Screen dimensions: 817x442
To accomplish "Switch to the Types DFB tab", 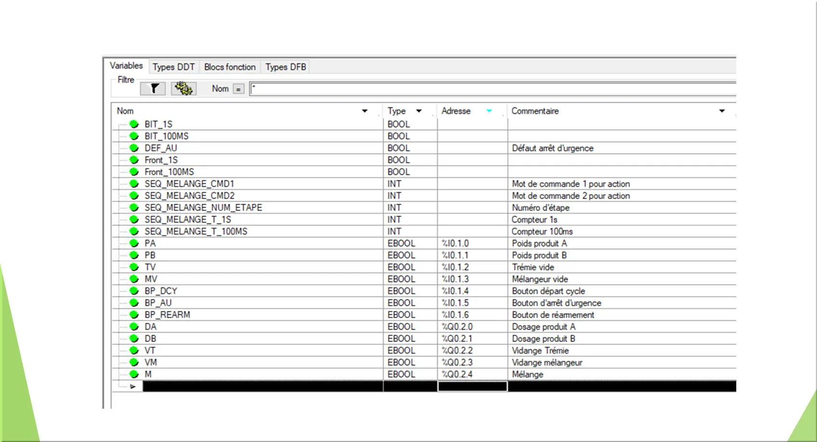I will 285,67.
